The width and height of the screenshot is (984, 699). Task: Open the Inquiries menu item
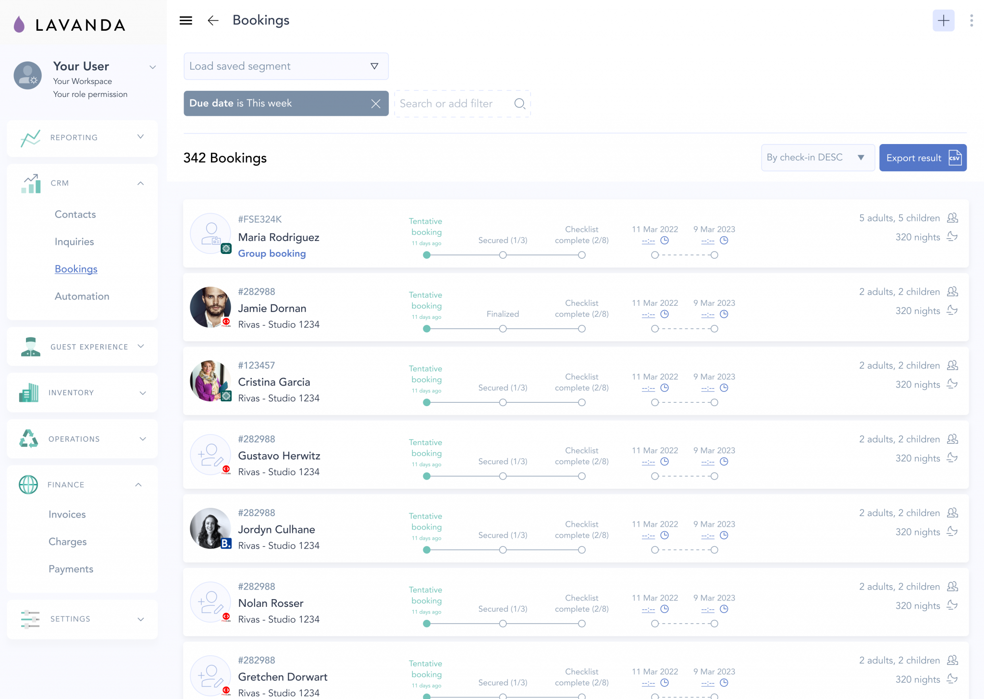coord(74,241)
